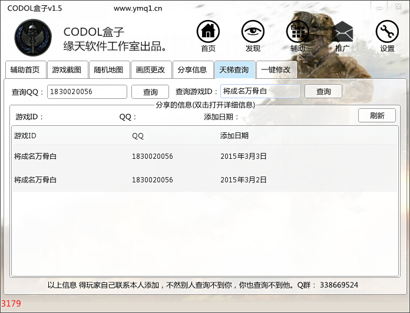Screen dimensions: 410x313
Task: Switch to the 辅助首页 tab
Action: tap(25, 70)
